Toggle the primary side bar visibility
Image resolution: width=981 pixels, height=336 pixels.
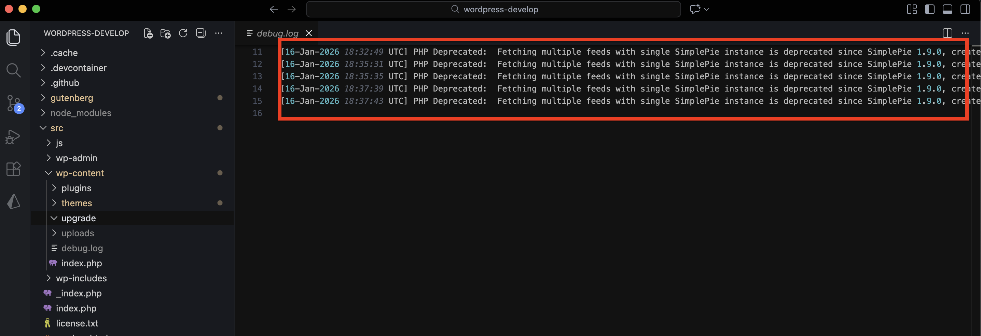(929, 9)
